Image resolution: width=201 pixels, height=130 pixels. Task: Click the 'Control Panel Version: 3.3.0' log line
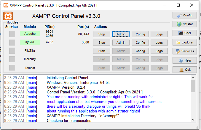[x=95, y=92]
